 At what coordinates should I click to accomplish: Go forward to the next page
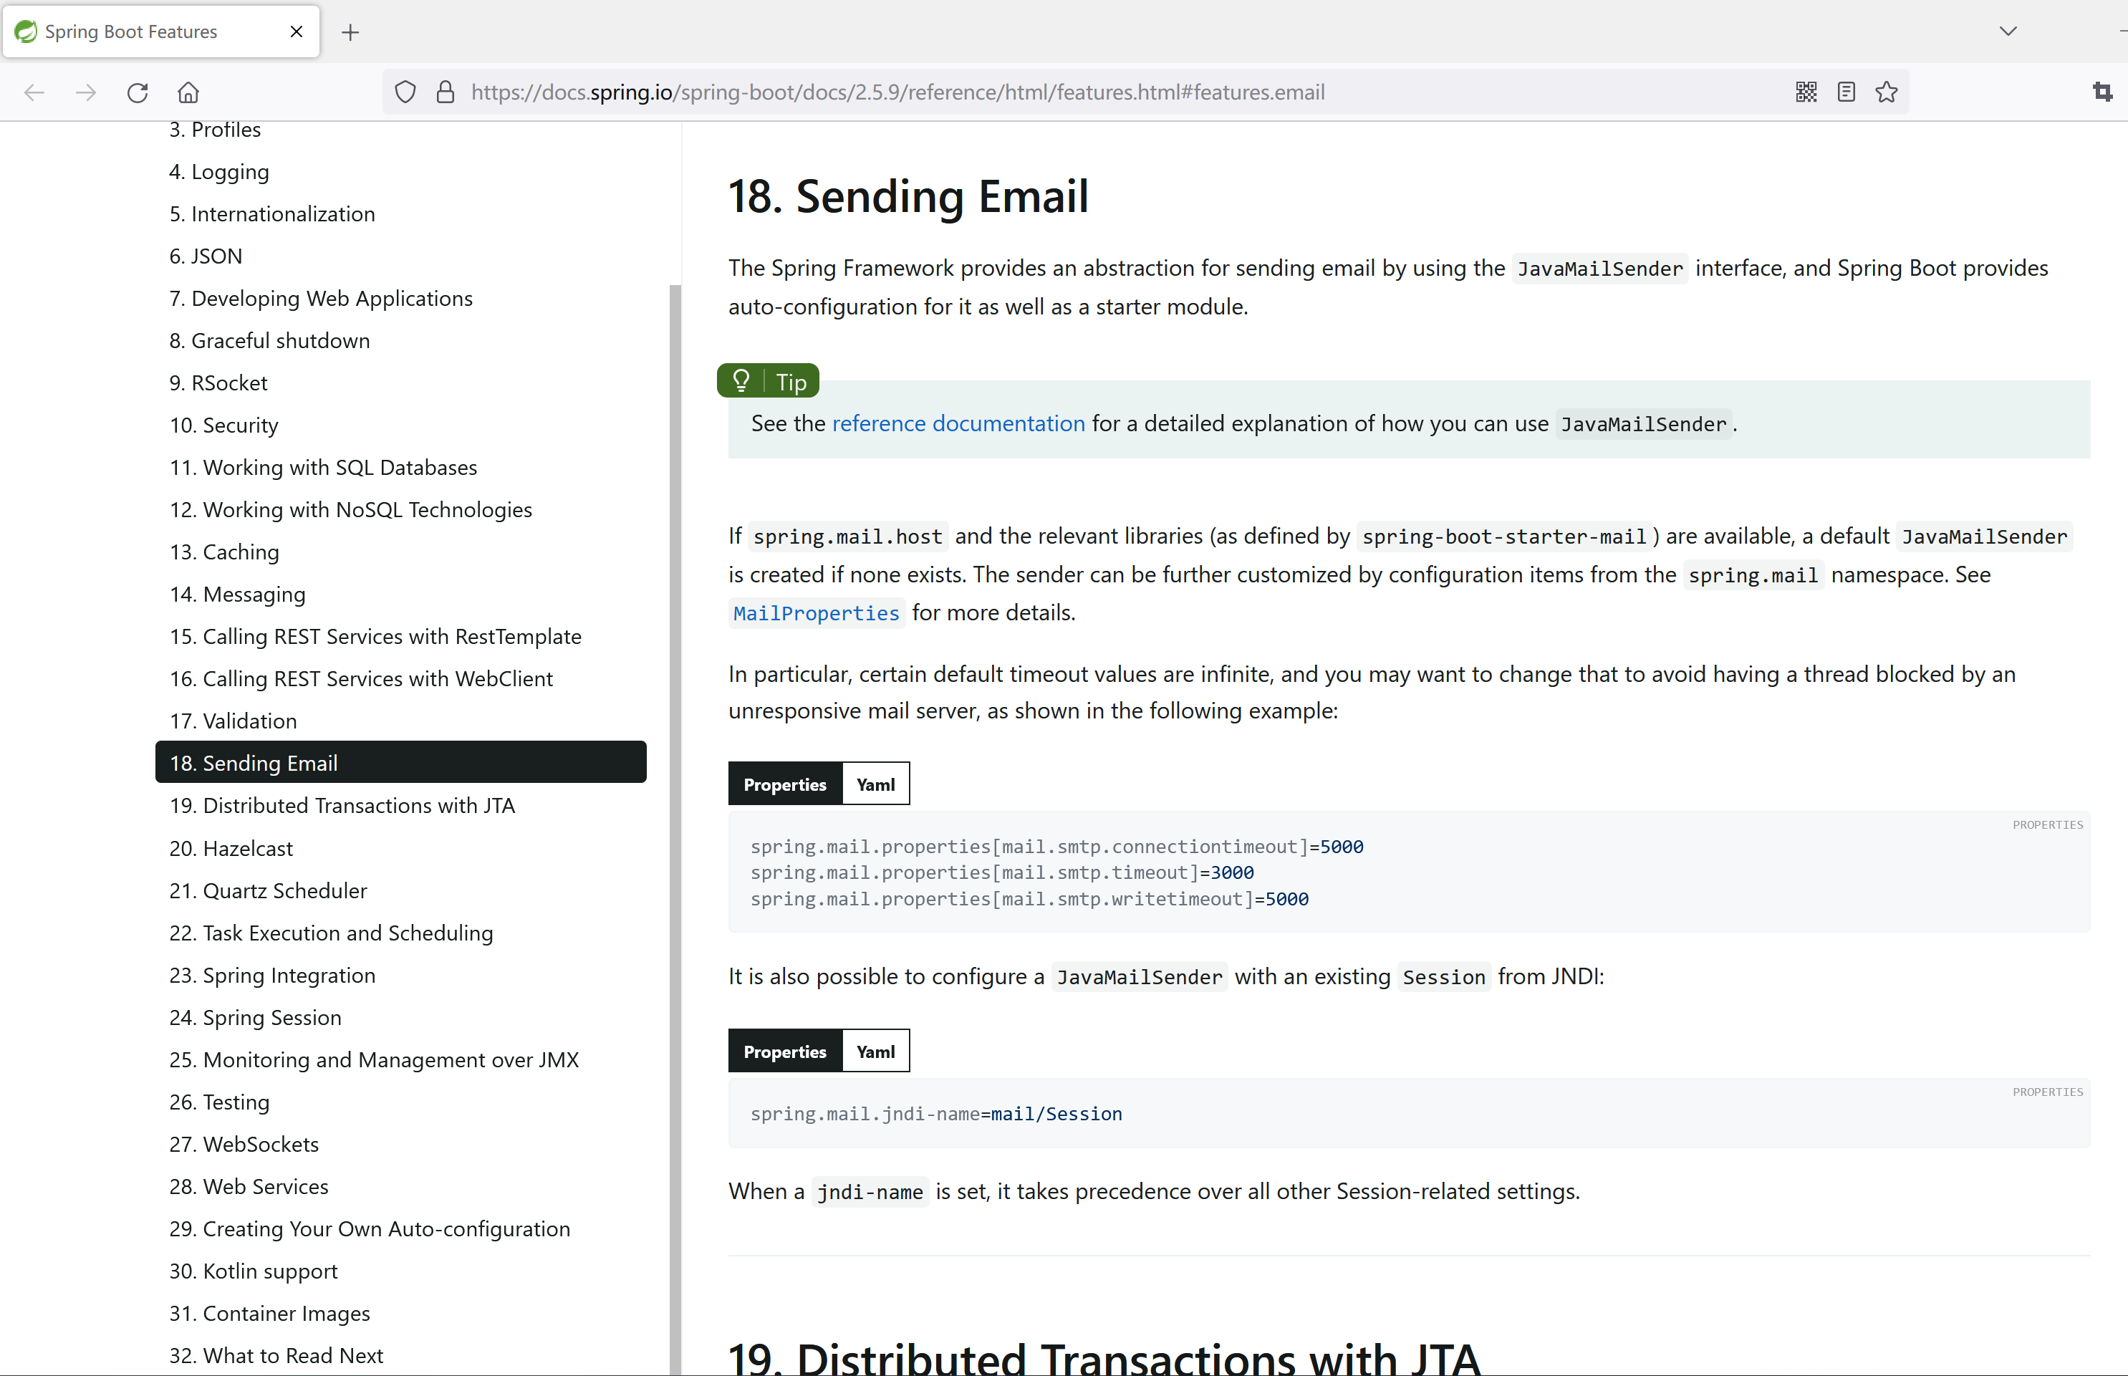tap(86, 92)
